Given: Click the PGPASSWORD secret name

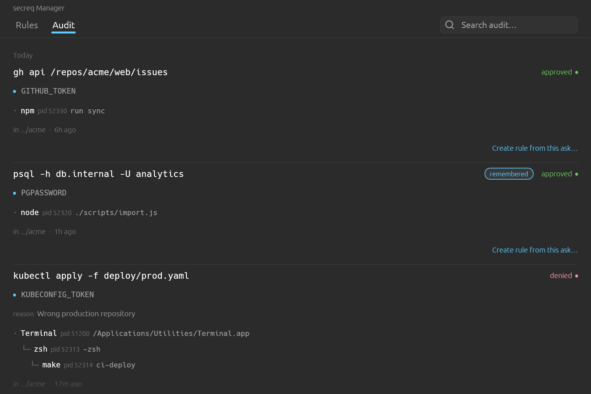Looking at the screenshot, I should (x=44, y=193).
